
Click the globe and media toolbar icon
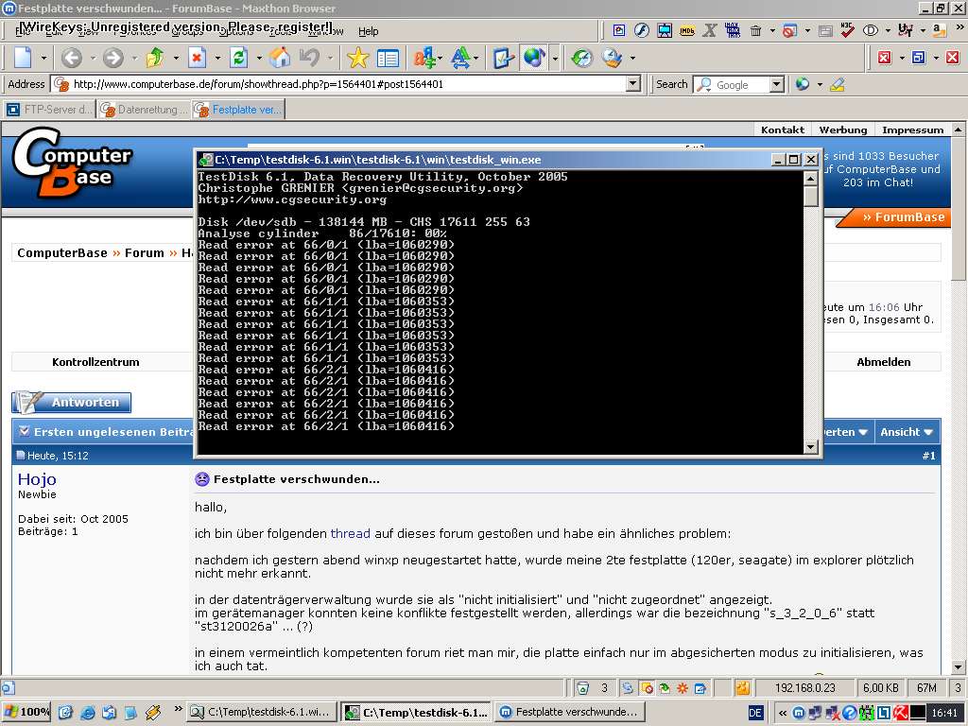point(533,58)
